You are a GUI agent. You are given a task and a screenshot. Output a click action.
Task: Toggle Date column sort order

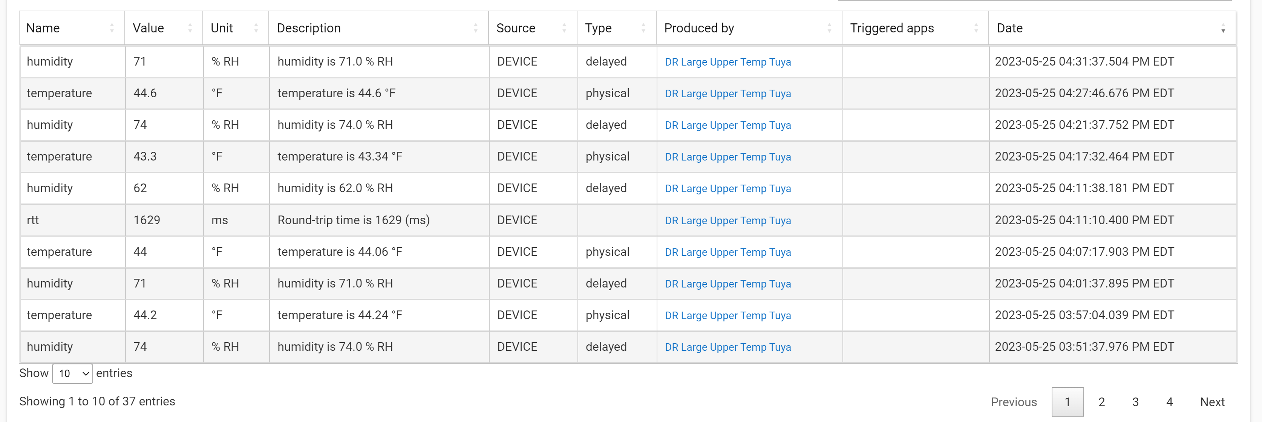(1112, 28)
